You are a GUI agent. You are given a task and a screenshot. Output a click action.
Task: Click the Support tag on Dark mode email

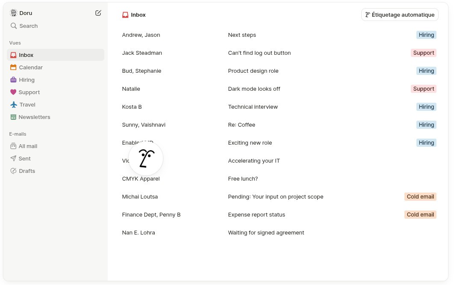pyautogui.click(x=423, y=89)
